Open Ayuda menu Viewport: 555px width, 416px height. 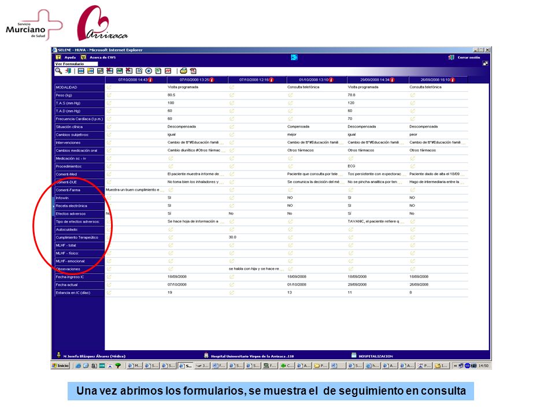pyautogui.click(x=70, y=57)
